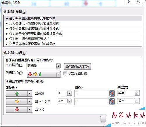Click the second row value input field
Viewport: 146px width, 127px height.
point(92,101)
